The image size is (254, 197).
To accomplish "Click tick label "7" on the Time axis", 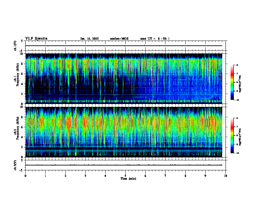I will [165, 176].
